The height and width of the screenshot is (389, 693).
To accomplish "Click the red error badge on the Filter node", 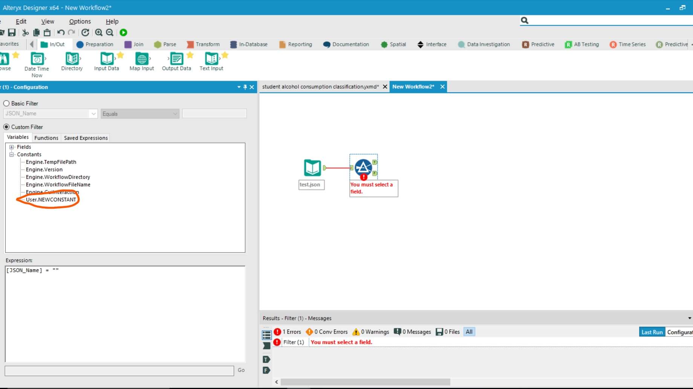I will coord(364,177).
